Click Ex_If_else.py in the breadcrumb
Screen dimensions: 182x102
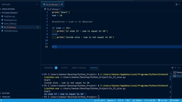tap(53, 9)
